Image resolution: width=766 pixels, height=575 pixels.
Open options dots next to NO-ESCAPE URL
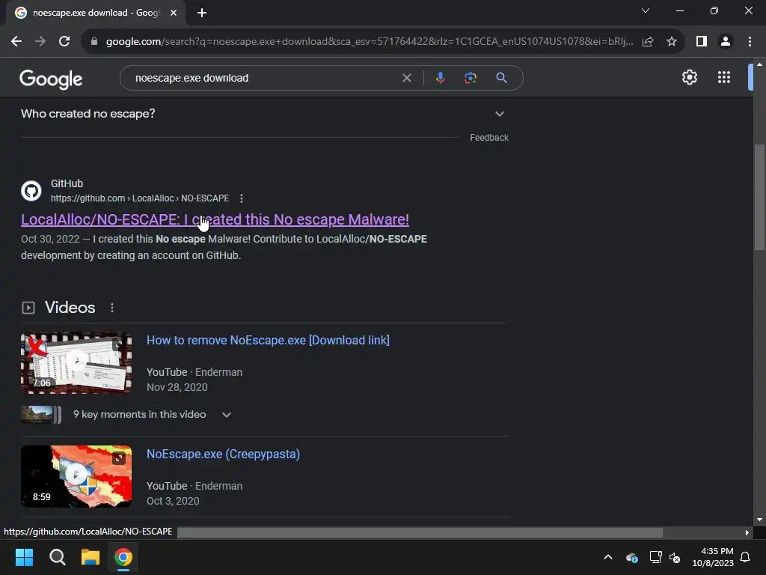[x=242, y=198]
